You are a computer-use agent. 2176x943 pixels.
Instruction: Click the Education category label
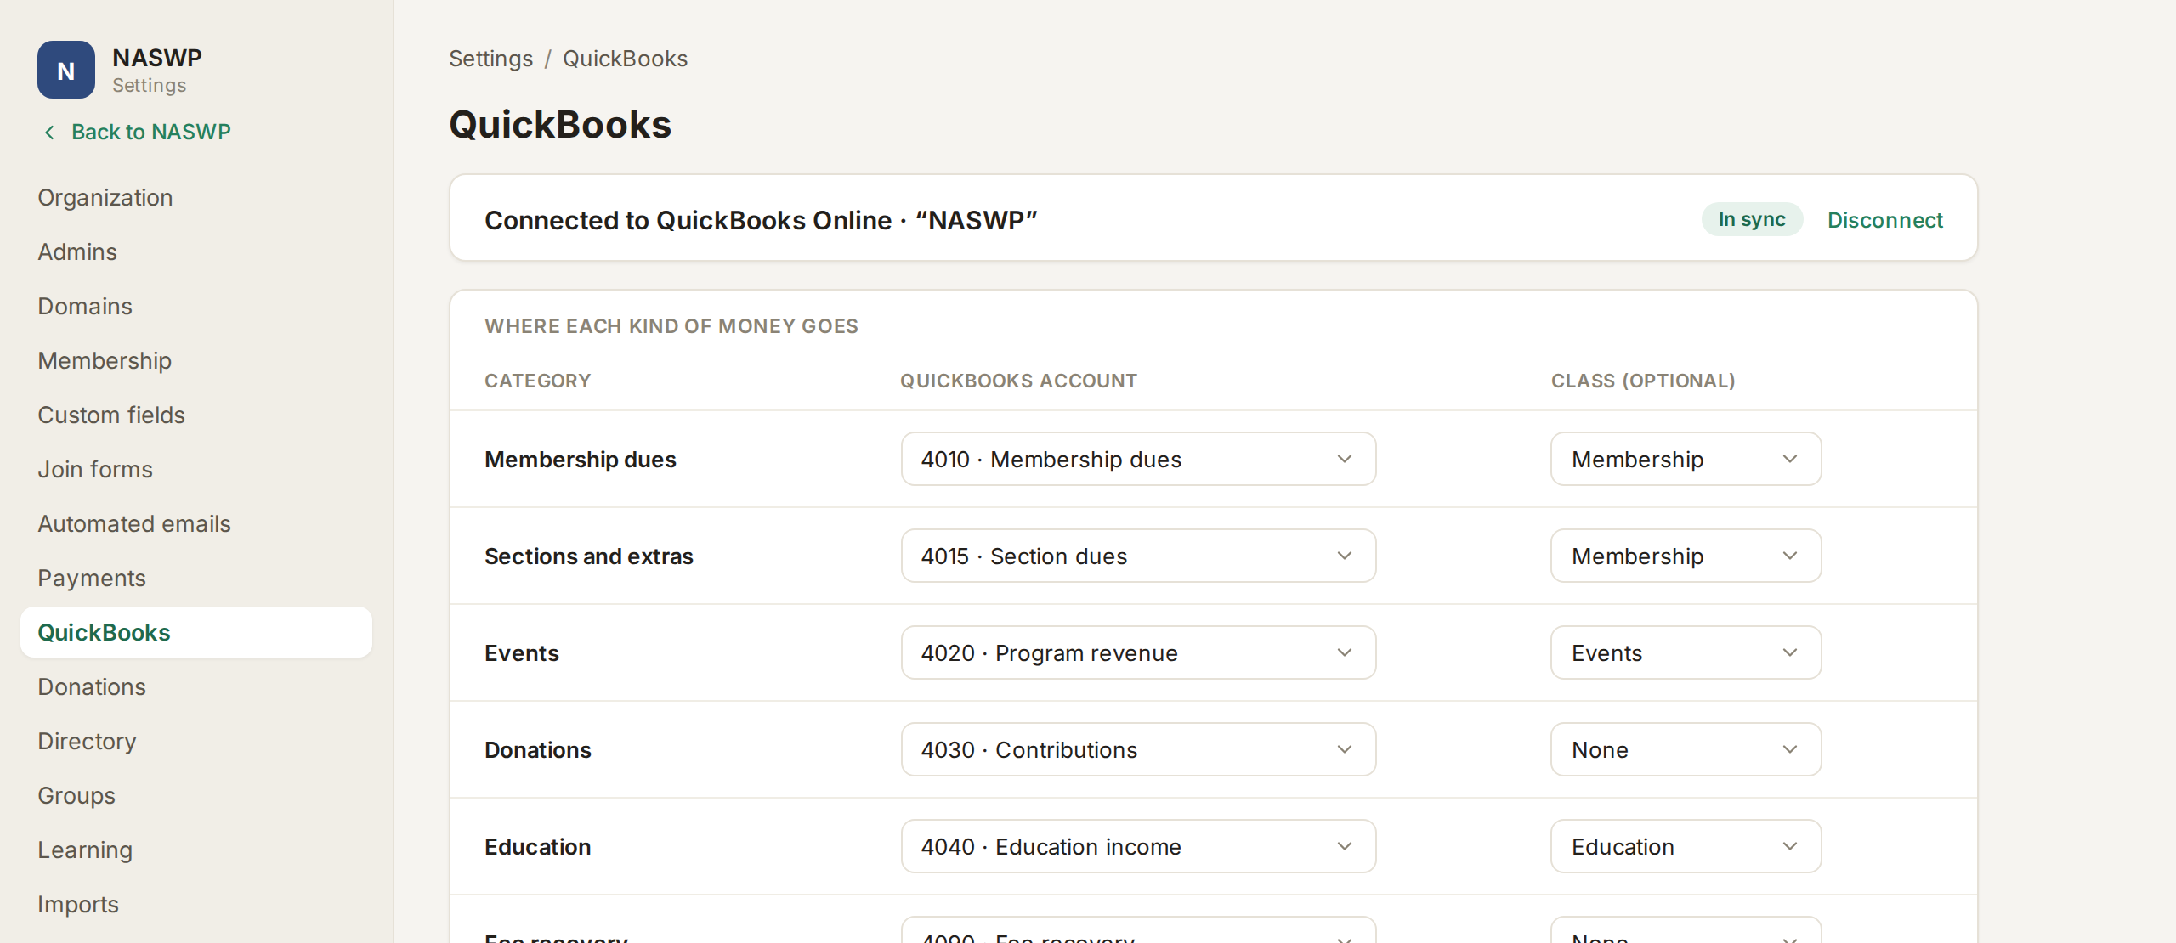click(538, 847)
